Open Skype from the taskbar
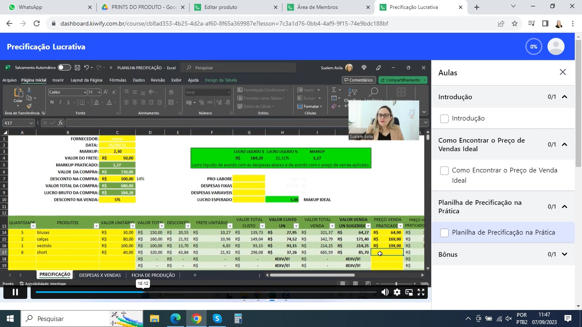582x327 pixels. point(217,318)
